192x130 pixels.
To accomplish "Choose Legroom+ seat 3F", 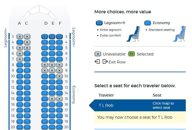I will pos(59,37).
